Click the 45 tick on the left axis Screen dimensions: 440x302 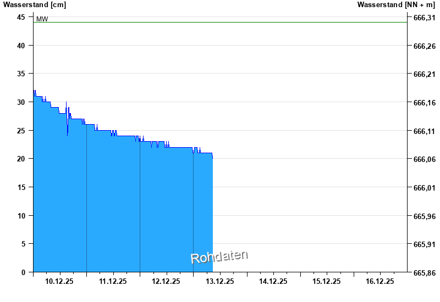pos(21,17)
